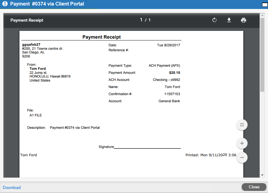Click the fit-to-page button
268x193 pixels.
click(242, 125)
